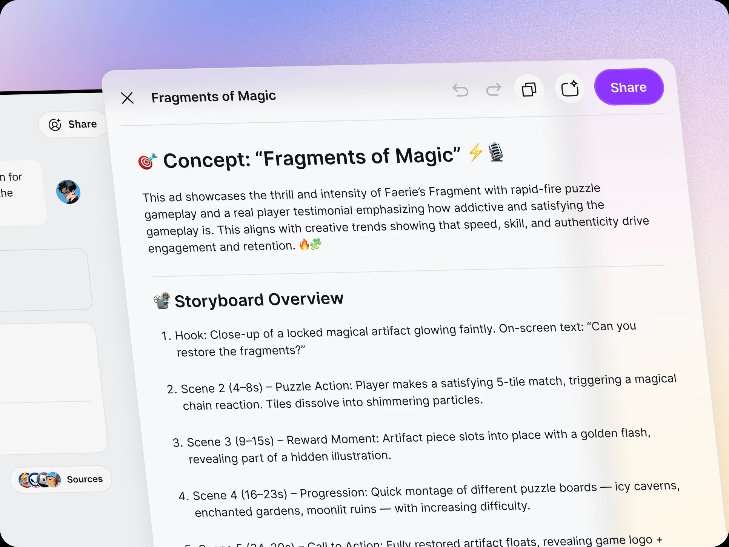
Task: Click the duplicate/copy document icon
Action: click(529, 89)
